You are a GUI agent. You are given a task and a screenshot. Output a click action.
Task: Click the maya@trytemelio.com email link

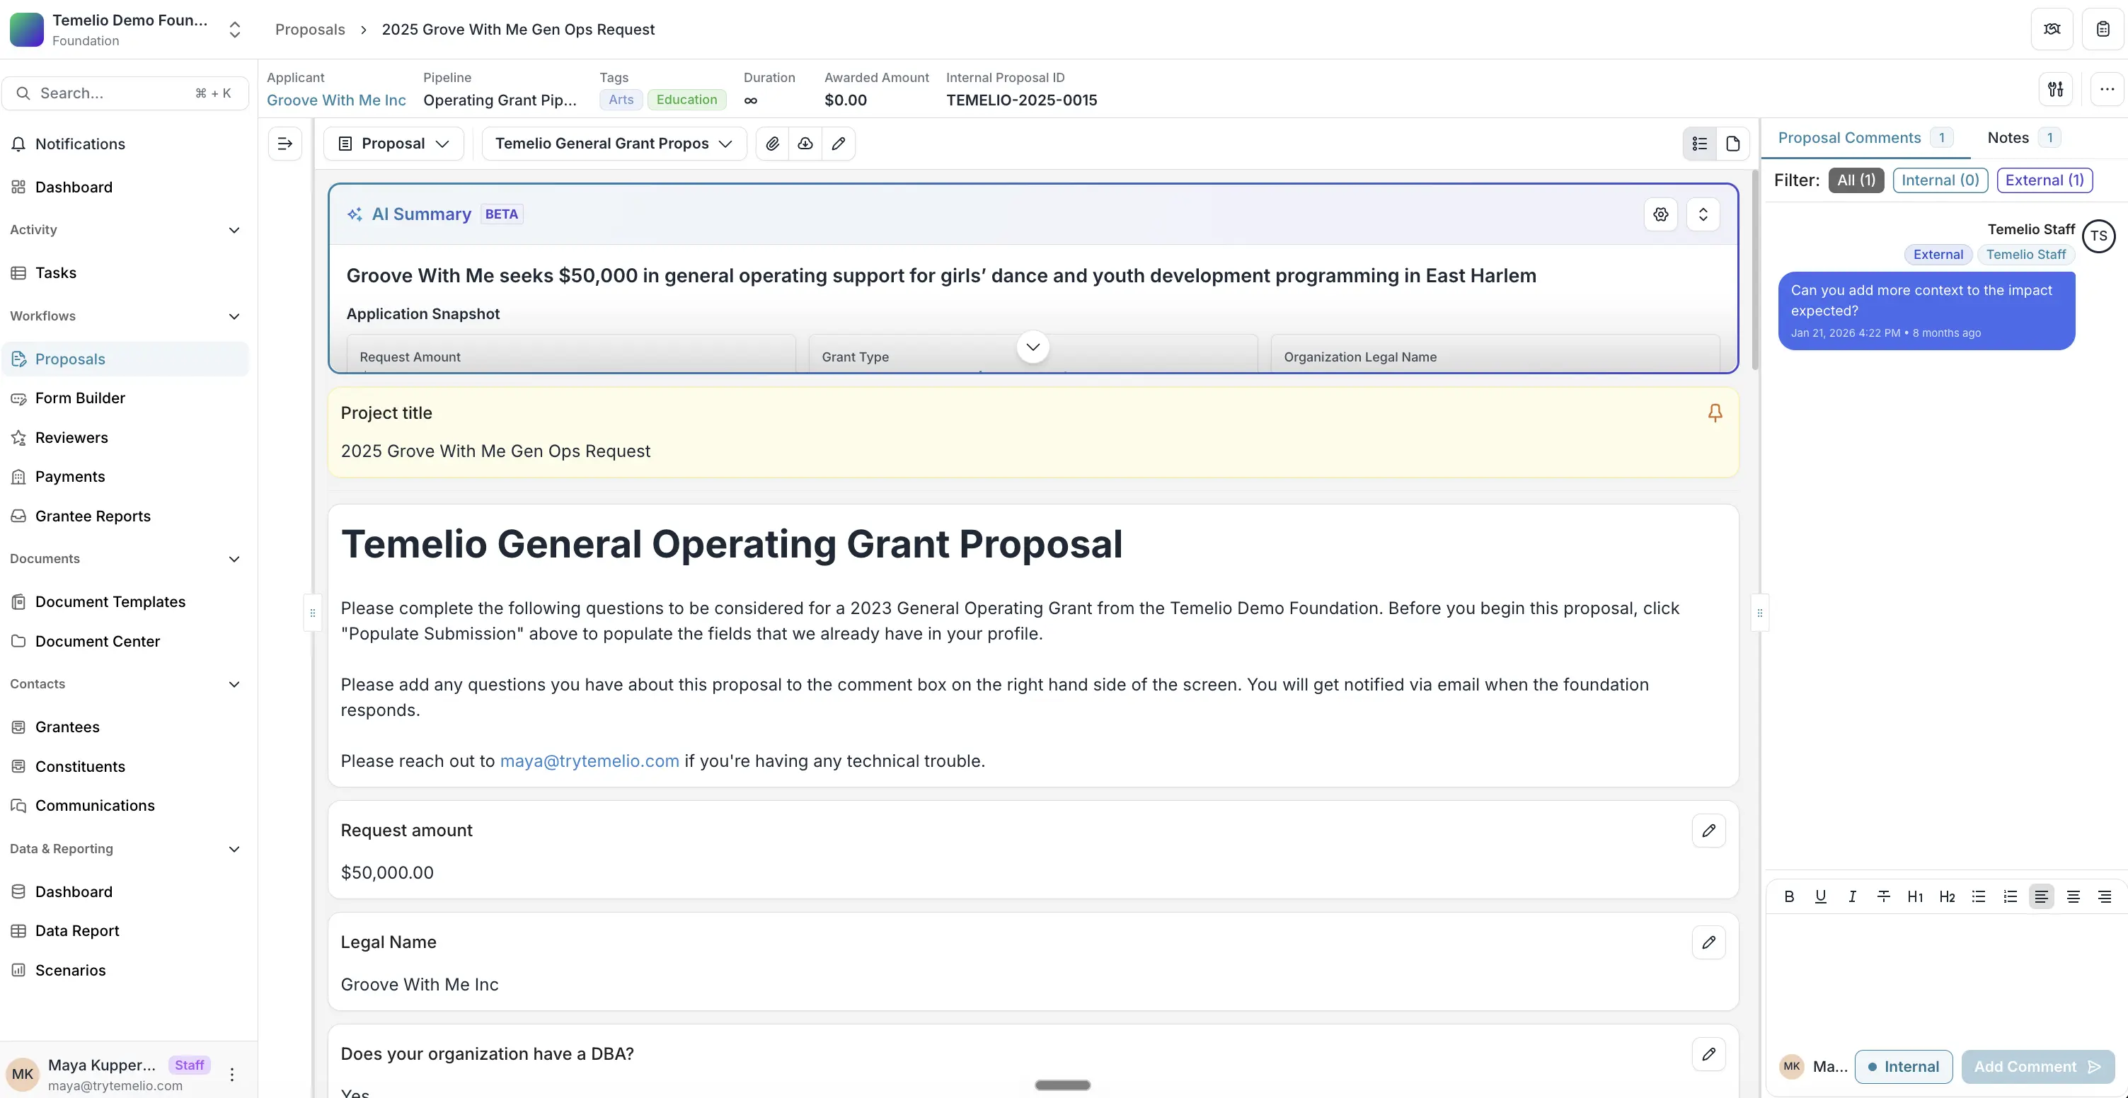coord(589,761)
